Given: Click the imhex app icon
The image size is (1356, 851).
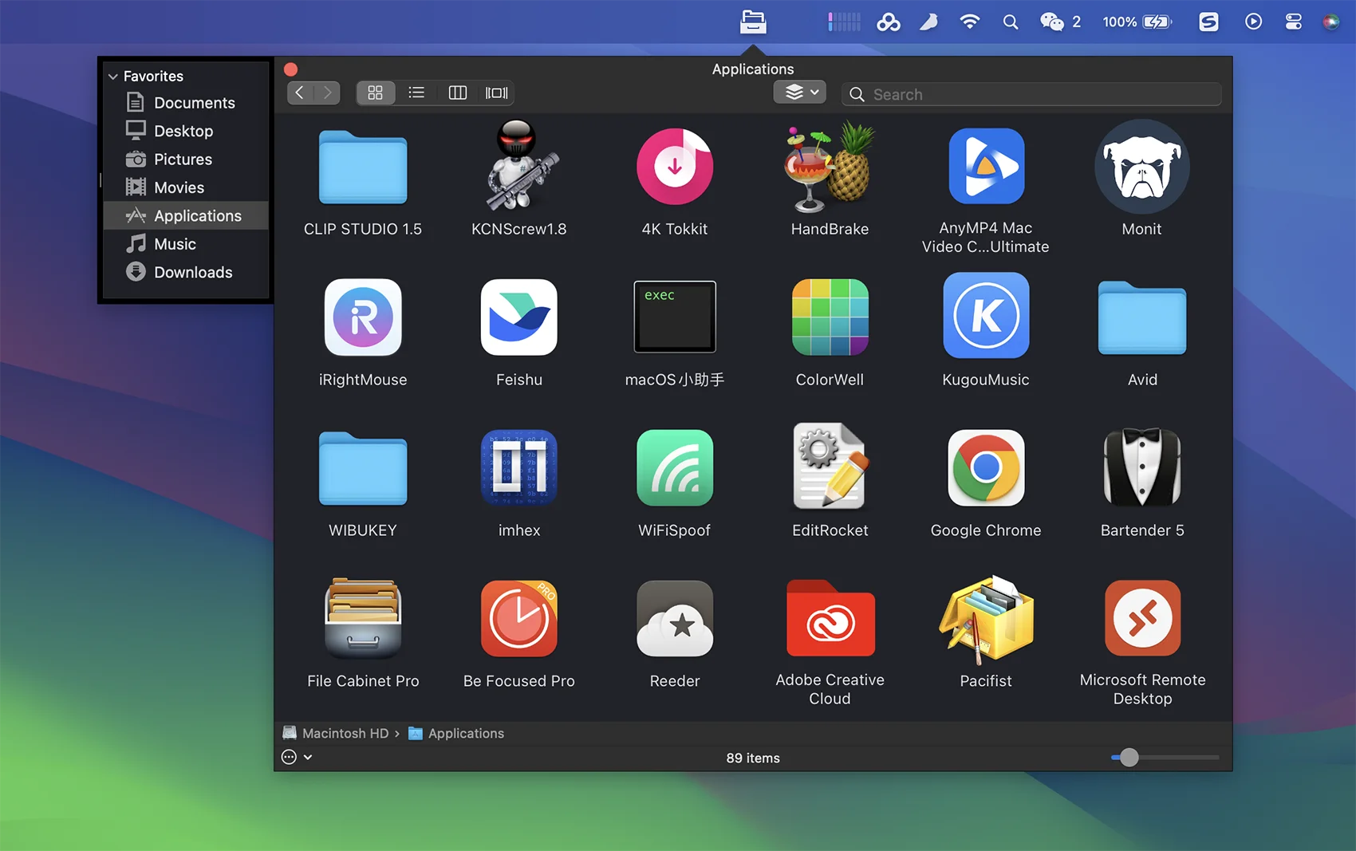Looking at the screenshot, I should pos(519,468).
